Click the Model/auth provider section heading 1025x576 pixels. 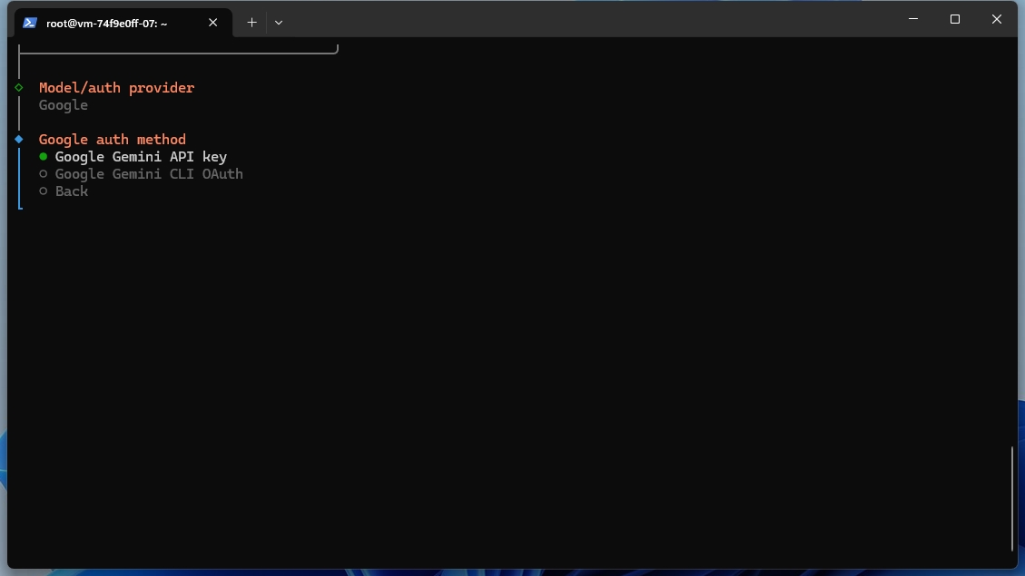point(116,88)
